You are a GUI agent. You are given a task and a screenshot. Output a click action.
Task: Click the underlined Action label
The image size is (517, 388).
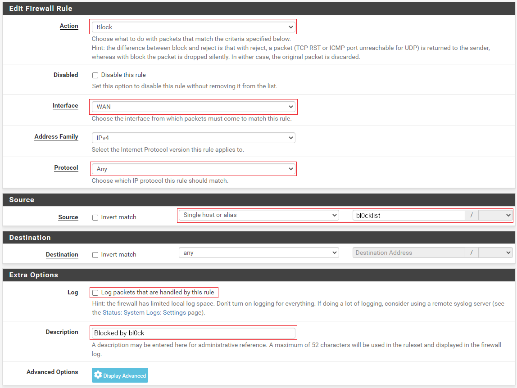pos(69,26)
